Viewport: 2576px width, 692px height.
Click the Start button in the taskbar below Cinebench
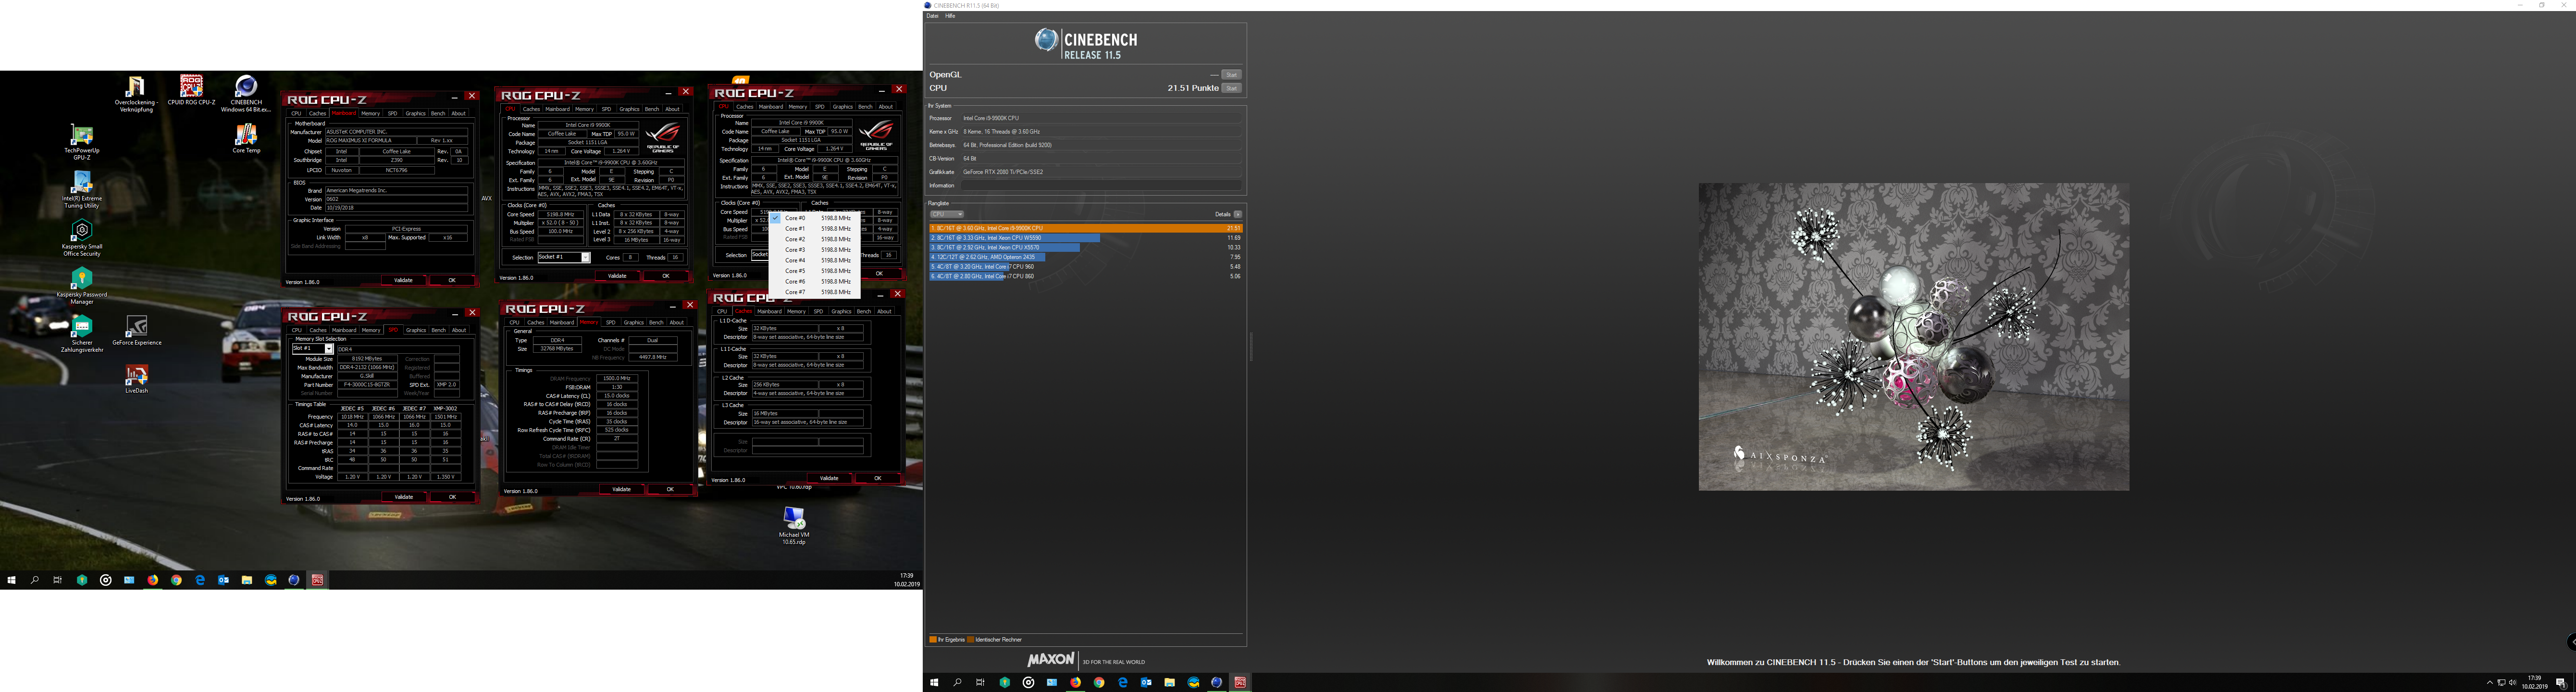(934, 682)
